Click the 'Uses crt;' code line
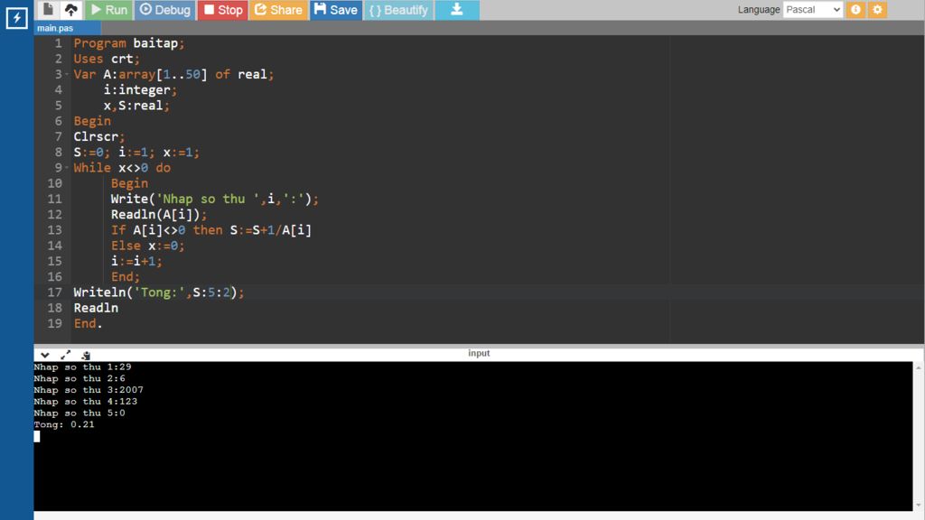The width and height of the screenshot is (925, 520). pyautogui.click(x=107, y=59)
